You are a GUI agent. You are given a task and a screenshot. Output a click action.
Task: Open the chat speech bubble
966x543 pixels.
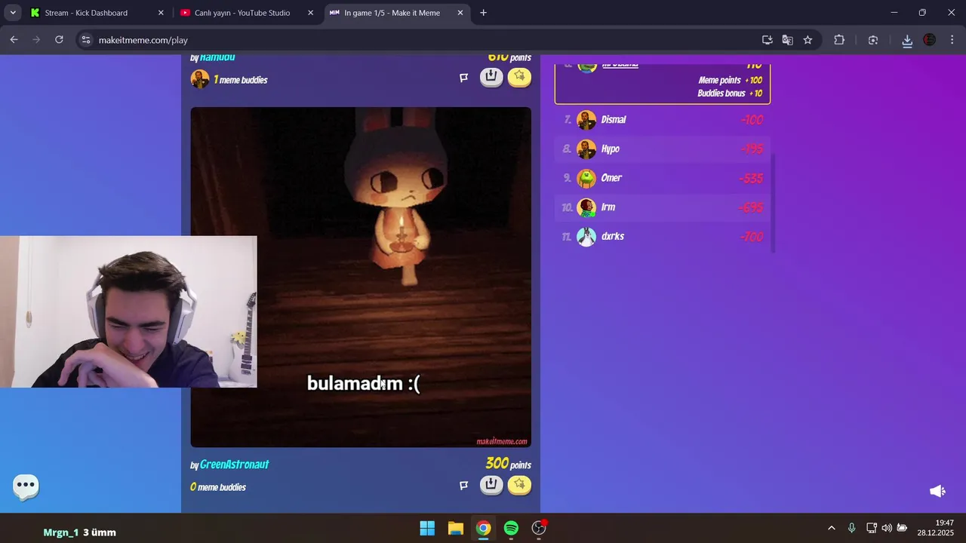(x=26, y=486)
